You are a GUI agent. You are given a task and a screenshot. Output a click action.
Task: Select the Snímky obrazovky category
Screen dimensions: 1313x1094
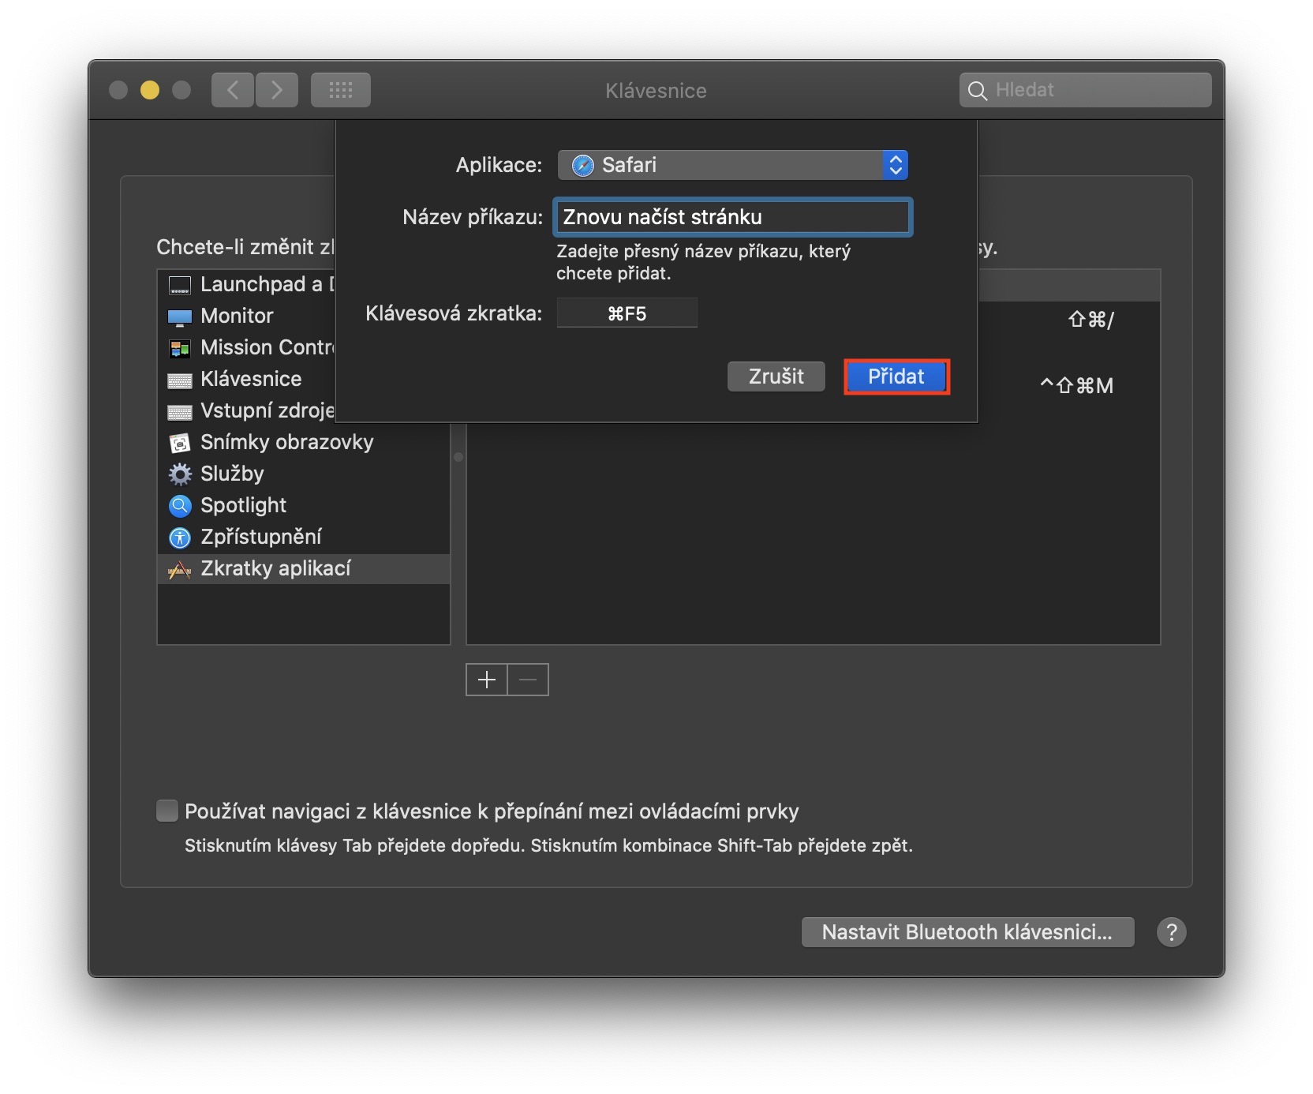[x=304, y=443]
